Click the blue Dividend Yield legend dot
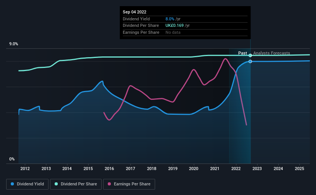This screenshot has height=195, width=316. click(12, 184)
